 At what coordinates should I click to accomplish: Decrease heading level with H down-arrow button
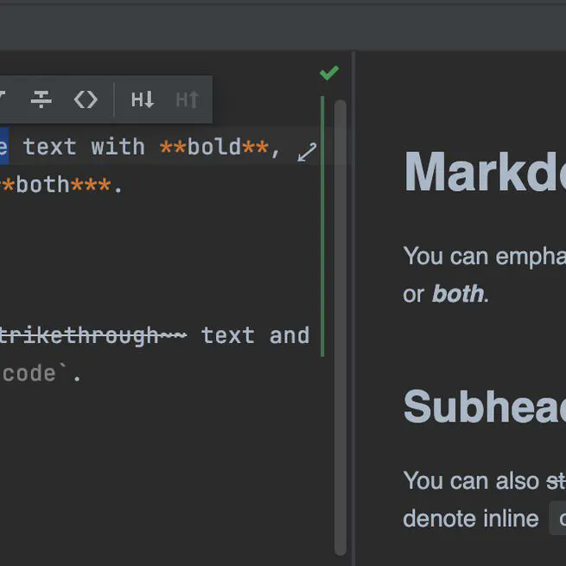click(143, 99)
